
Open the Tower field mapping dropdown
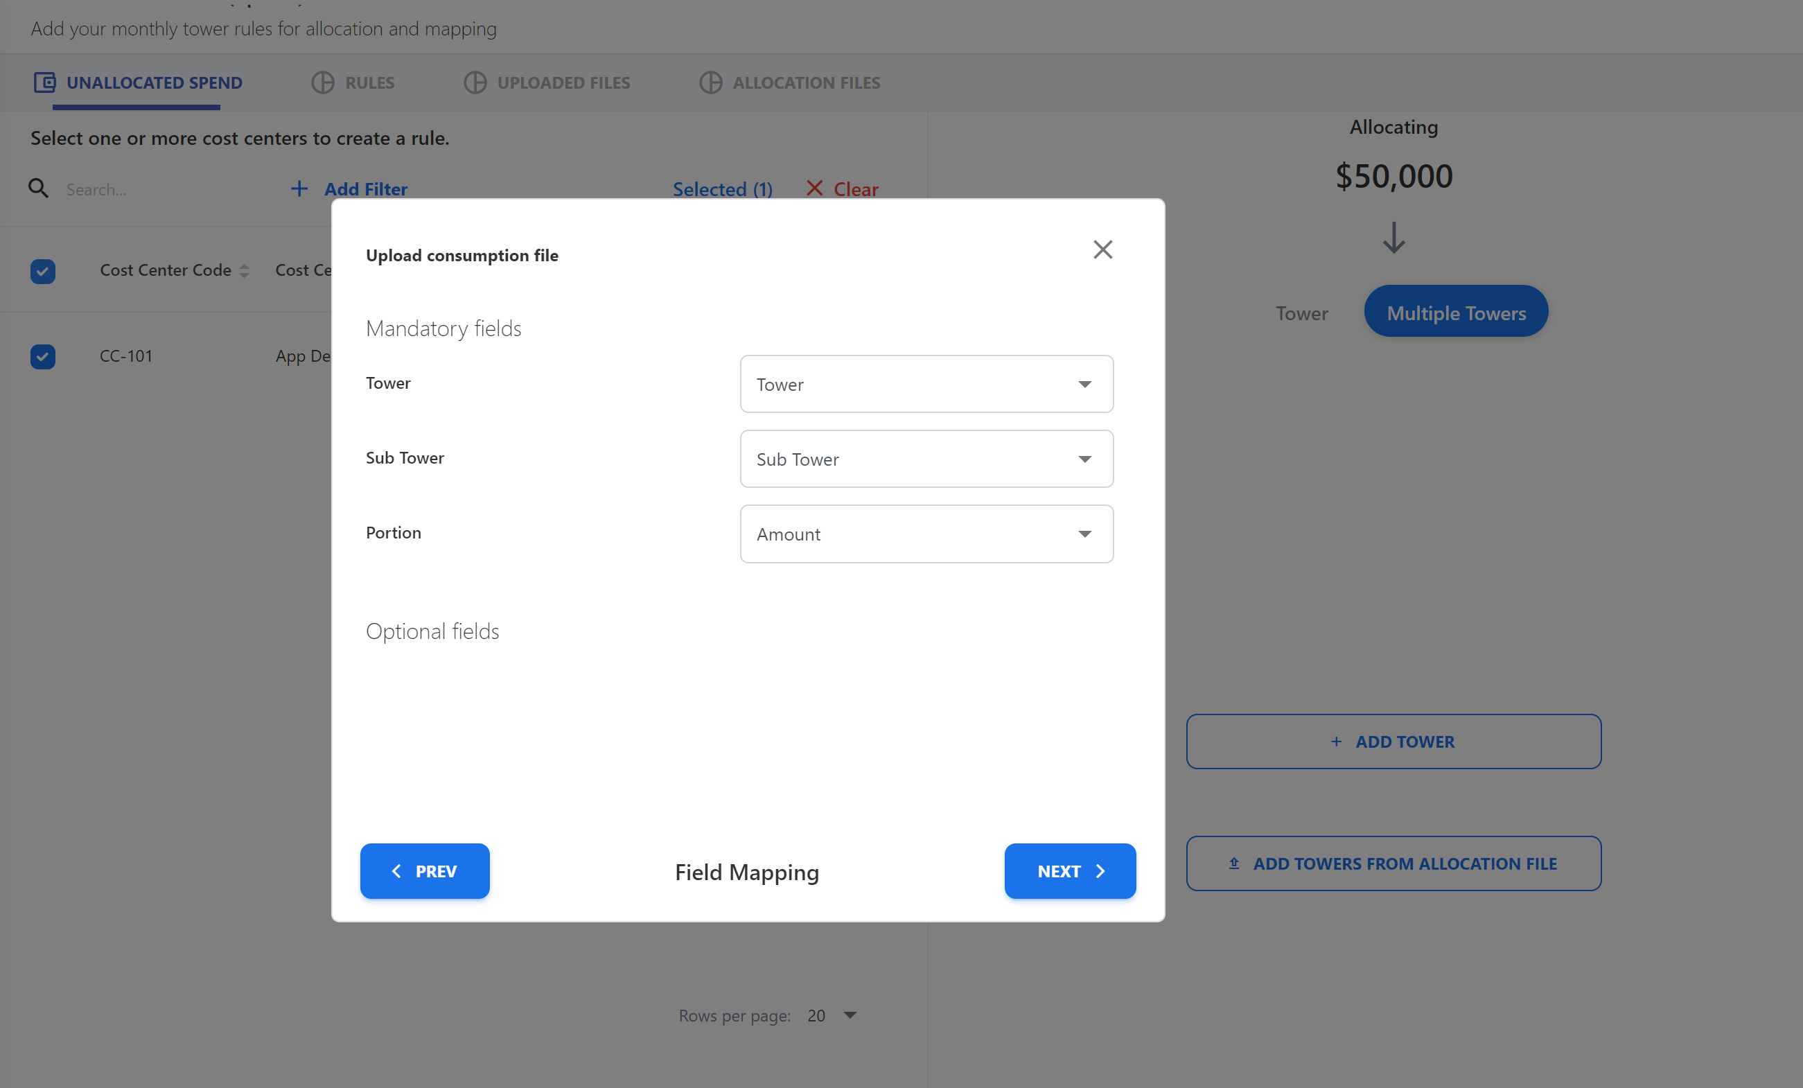(x=926, y=384)
